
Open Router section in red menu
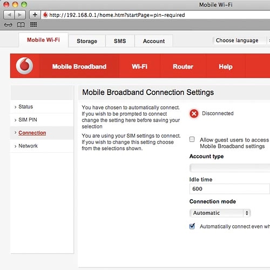click(x=183, y=66)
